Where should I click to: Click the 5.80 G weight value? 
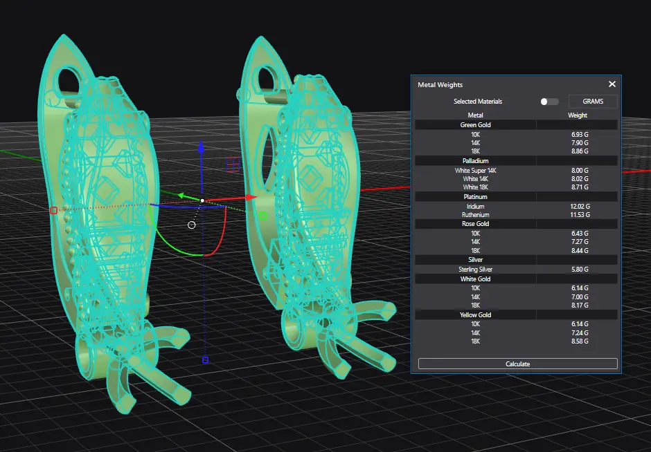pos(580,270)
